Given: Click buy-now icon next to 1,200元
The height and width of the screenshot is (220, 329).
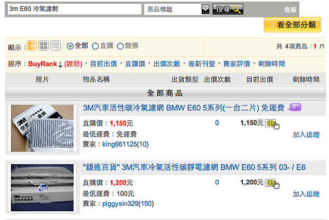Looking at the screenshot, I should [x=272, y=183].
